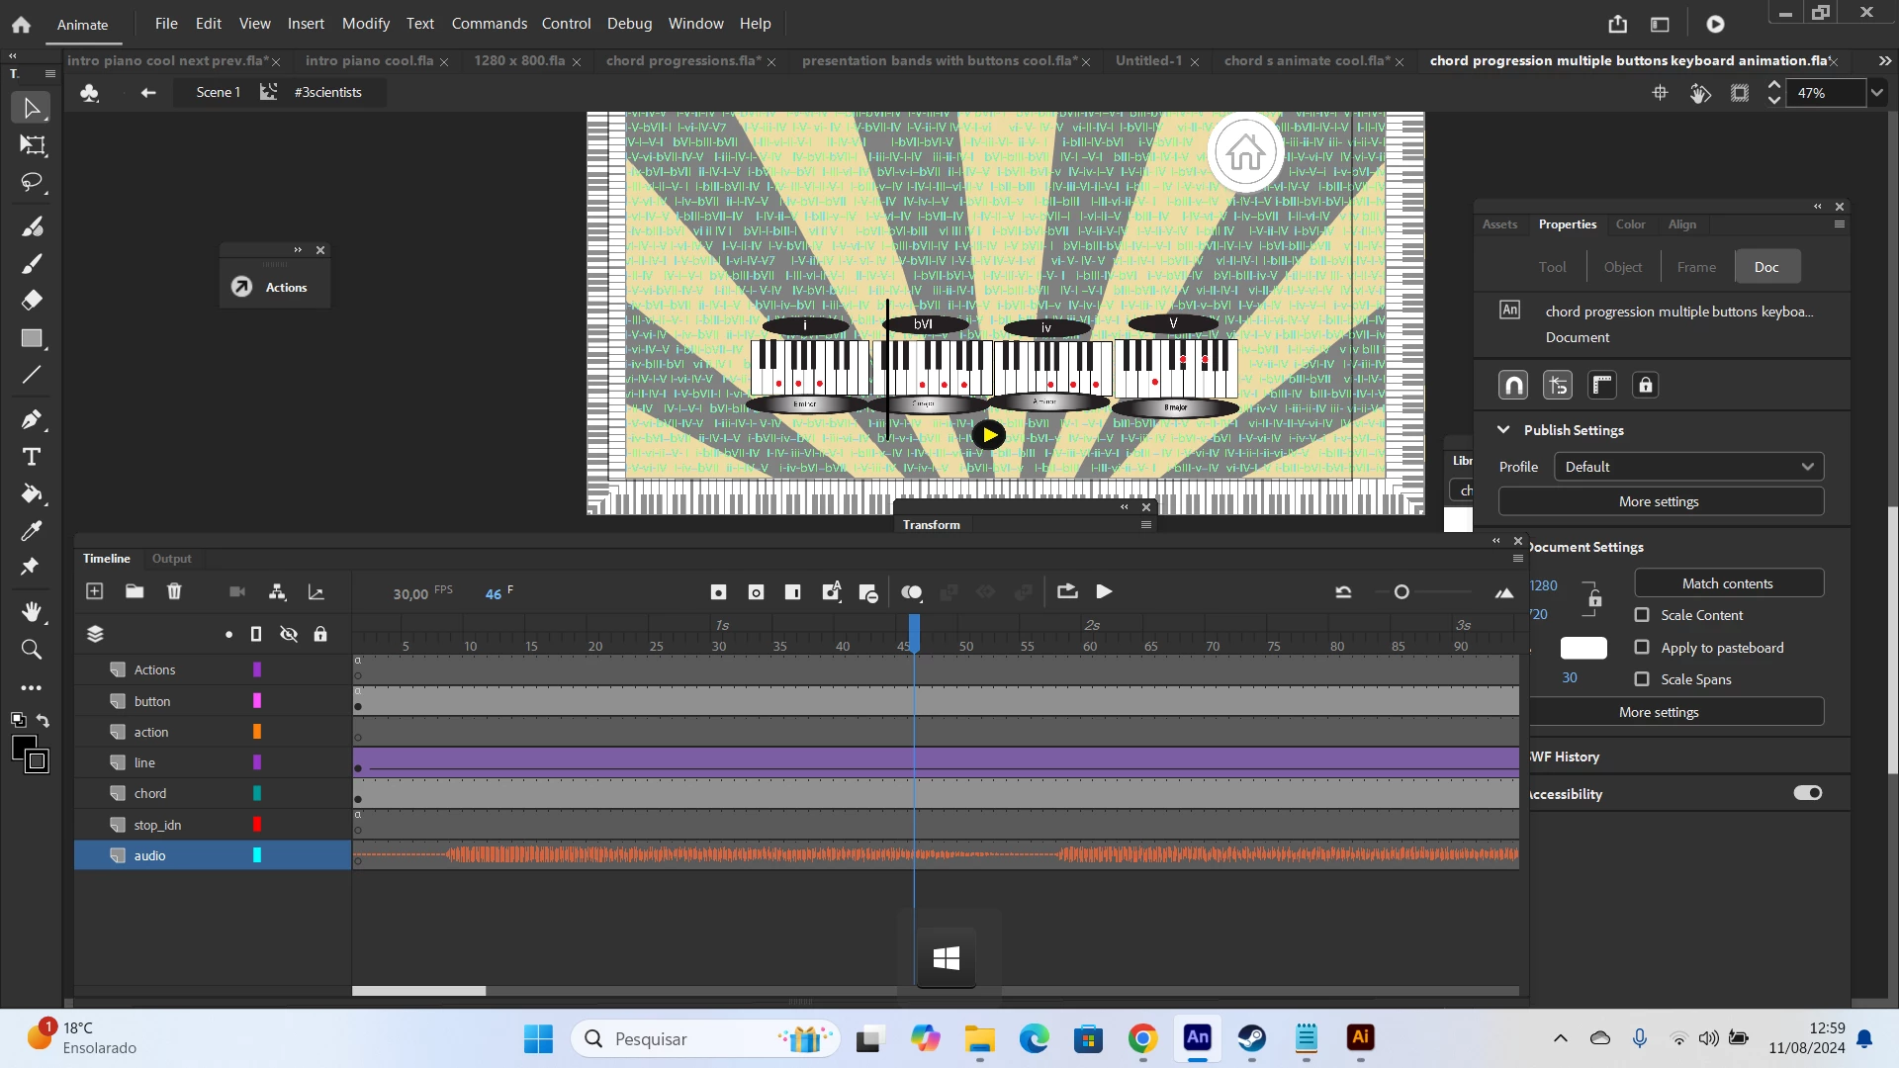Switch to the Color panel tab

point(1630,224)
